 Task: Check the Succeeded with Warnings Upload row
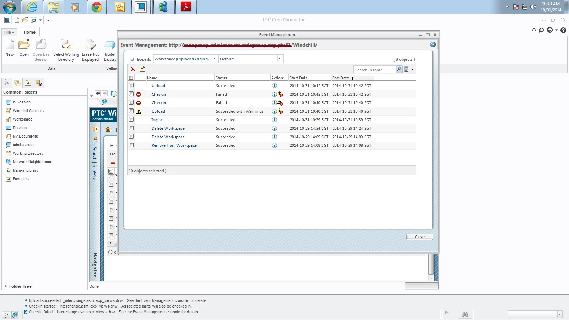(x=132, y=111)
